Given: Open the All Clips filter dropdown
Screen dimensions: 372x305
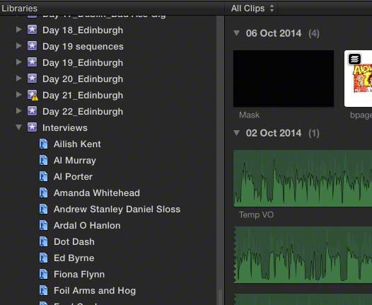Looking at the screenshot, I should point(252,8).
